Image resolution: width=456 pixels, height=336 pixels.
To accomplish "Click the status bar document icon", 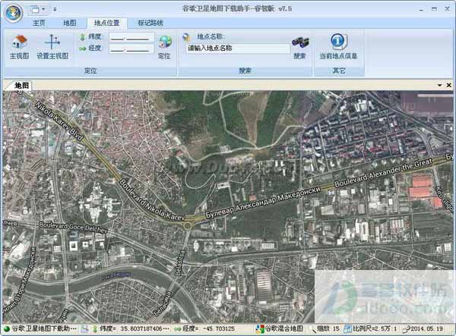I will click(84, 329).
